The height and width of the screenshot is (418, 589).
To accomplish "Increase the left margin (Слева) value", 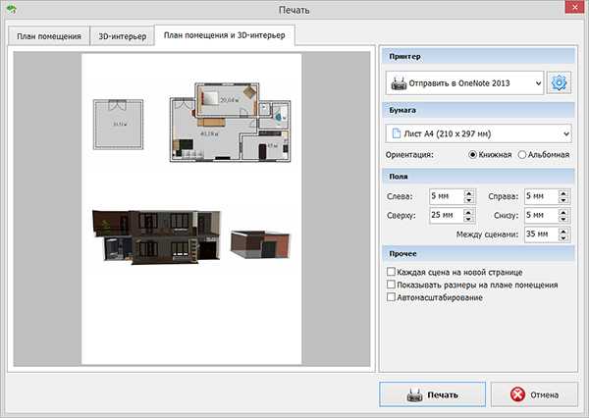I will 469,192.
